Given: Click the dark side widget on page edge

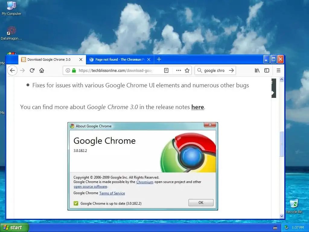Looking at the screenshot, I should [x=274, y=88].
